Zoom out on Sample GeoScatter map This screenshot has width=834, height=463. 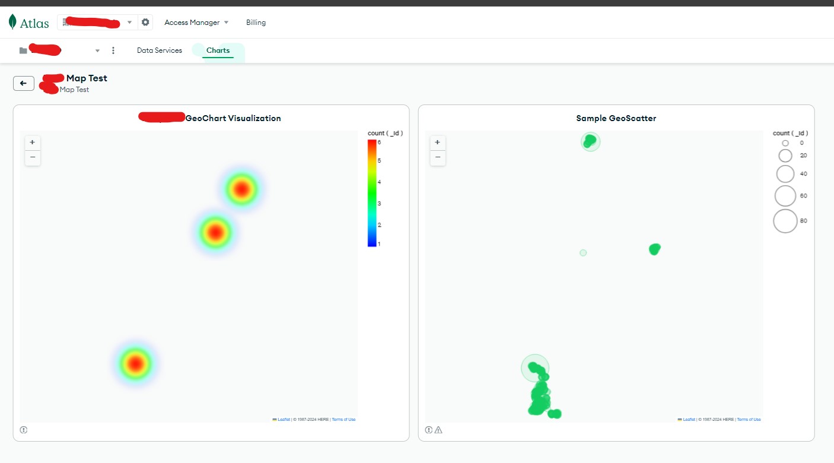438,158
